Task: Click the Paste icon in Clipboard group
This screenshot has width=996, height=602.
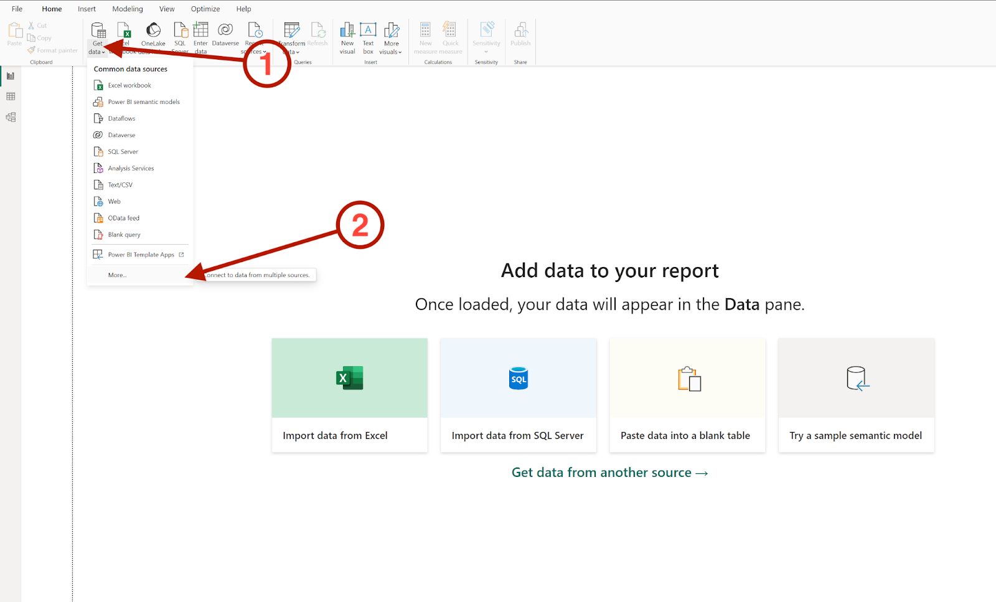Action: (x=14, y=31)
